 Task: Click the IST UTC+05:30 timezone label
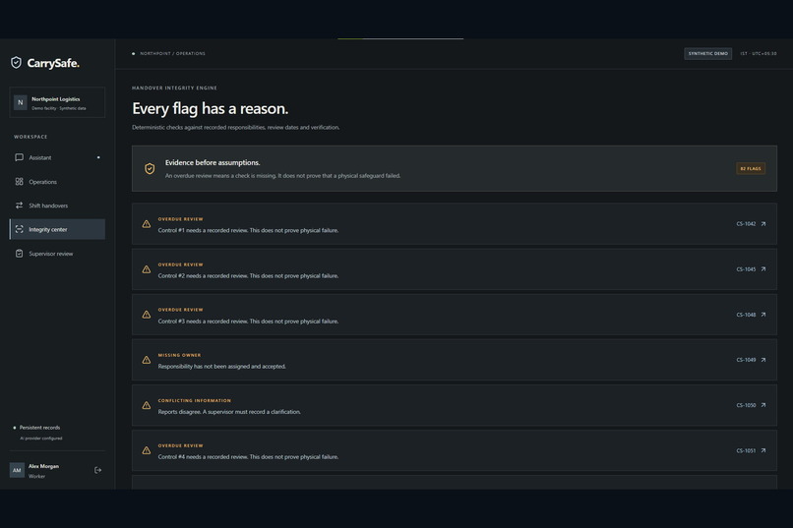[759, 53]
